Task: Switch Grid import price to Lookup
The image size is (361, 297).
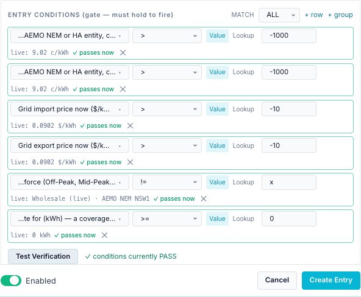Action: coord(243,109)
